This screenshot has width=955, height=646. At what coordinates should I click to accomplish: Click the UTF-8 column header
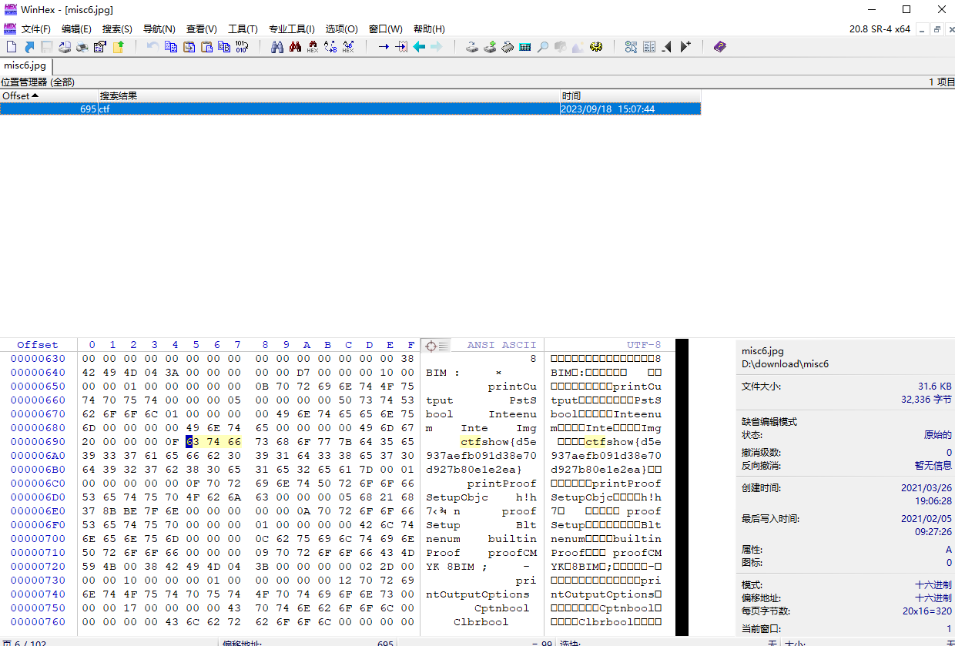pos(644,345)
